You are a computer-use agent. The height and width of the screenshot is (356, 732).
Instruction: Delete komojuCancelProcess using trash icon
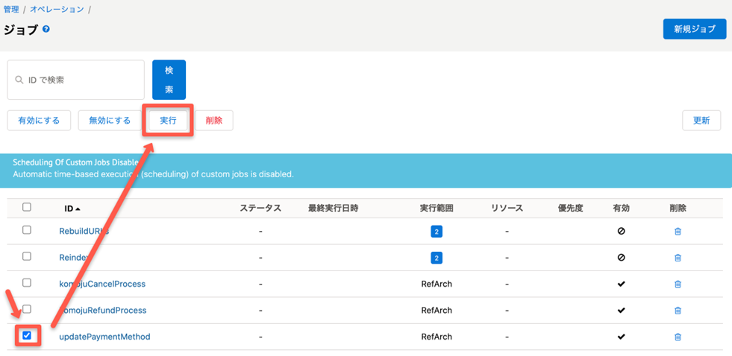(678, 285)
